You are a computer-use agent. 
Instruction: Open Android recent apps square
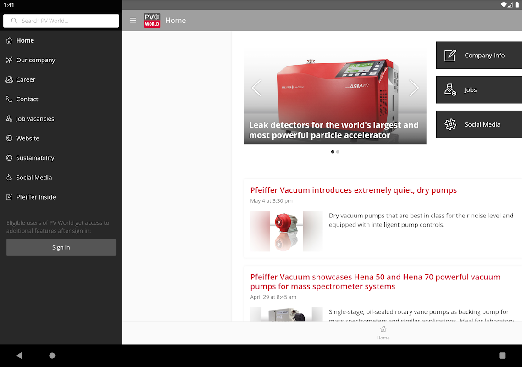pos(502,356)
